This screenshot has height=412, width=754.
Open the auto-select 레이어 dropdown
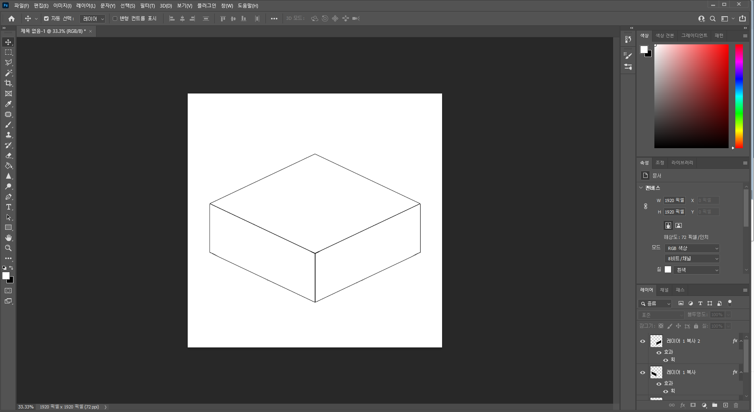coord(92,19)
